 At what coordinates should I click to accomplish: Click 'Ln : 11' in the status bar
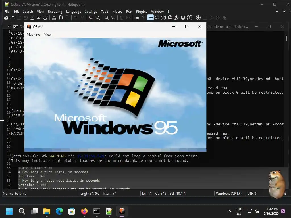click(x=147, y=193)
